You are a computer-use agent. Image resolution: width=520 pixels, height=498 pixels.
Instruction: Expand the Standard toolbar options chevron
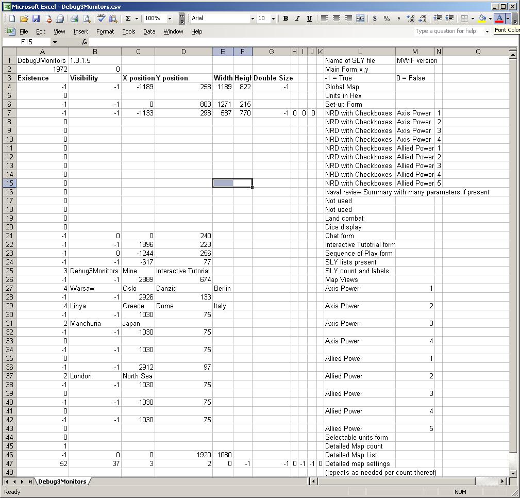click(182, 19)
